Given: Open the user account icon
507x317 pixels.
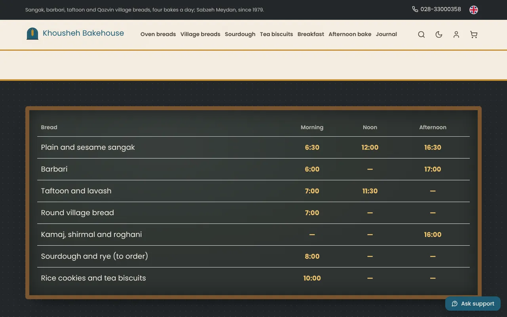Looking at the screenshot, I should coord(456,34).
